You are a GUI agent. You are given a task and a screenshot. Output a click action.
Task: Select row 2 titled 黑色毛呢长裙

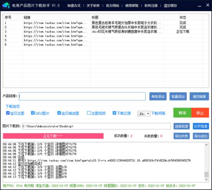[x=106, y=27]
